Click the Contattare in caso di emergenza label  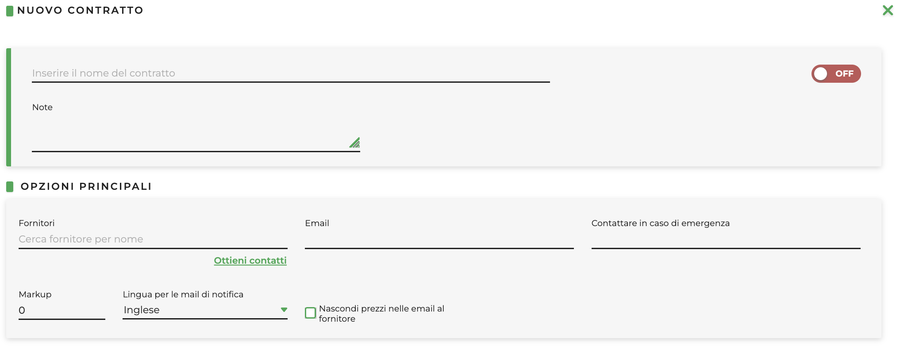click(x=660, y=223)
